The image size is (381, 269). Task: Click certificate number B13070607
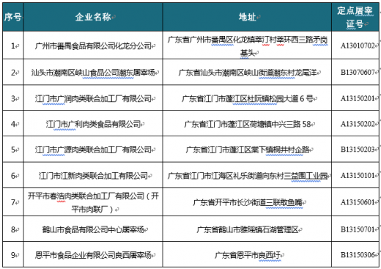[x=358, y=73]
